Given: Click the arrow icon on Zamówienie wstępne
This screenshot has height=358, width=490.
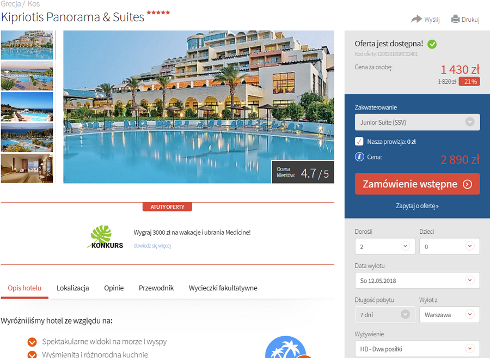Looking at the screenshot, I should pos(468,184).
